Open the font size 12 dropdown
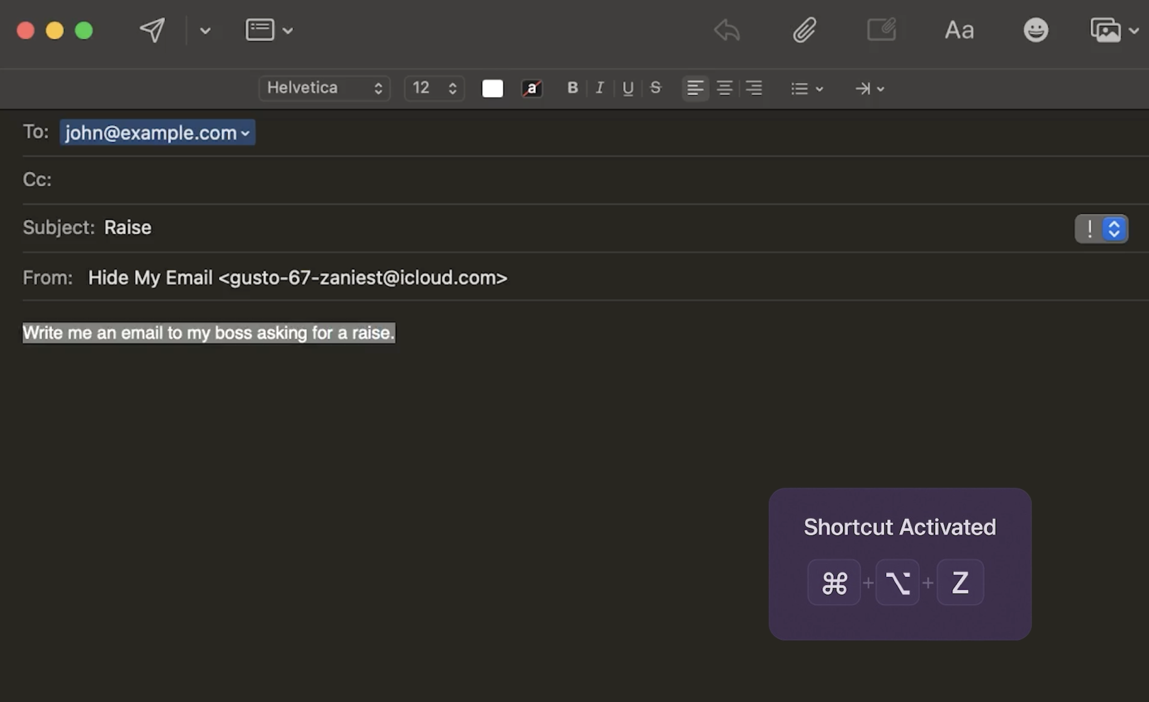 point(434,88)
